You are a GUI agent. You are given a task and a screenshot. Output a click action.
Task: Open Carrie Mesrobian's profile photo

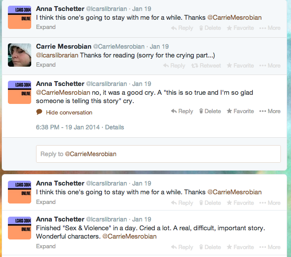tap(19, 55)
